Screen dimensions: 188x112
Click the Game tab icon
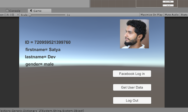pos(31,11)
